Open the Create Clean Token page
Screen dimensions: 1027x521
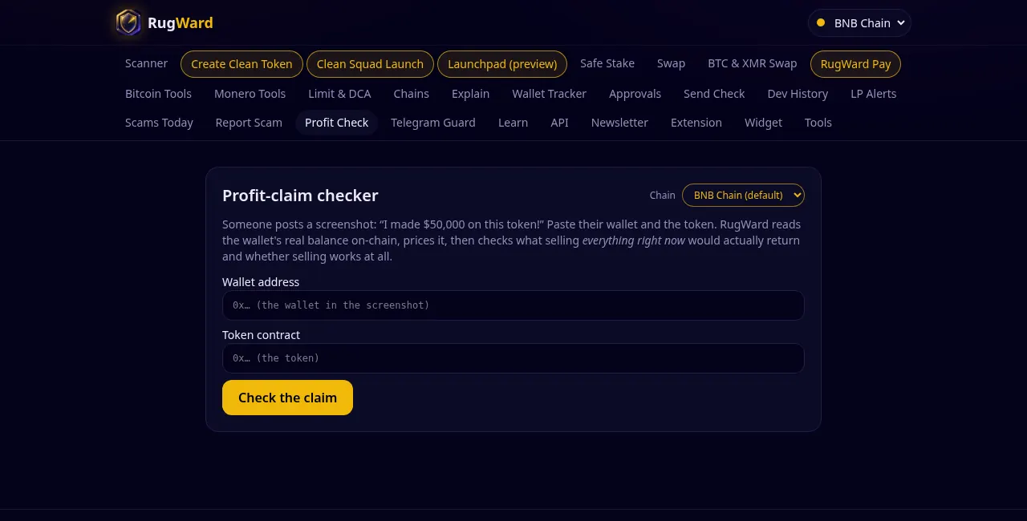point(242,64)
